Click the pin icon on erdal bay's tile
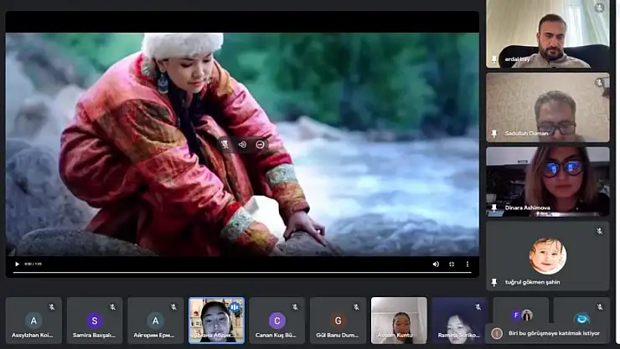The image size is (620, 349). (x=494, y=59)
